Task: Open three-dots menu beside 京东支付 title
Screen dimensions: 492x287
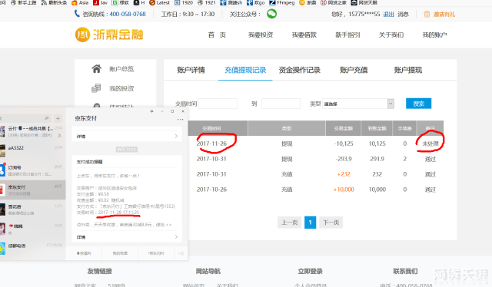Action: click(x=180, y=120)
